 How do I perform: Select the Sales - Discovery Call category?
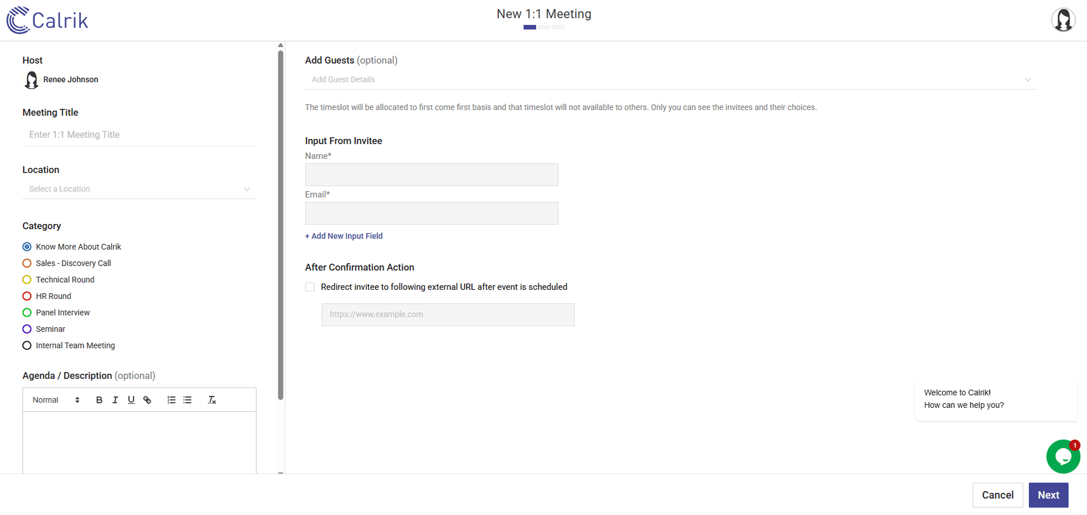click(27, 263)
